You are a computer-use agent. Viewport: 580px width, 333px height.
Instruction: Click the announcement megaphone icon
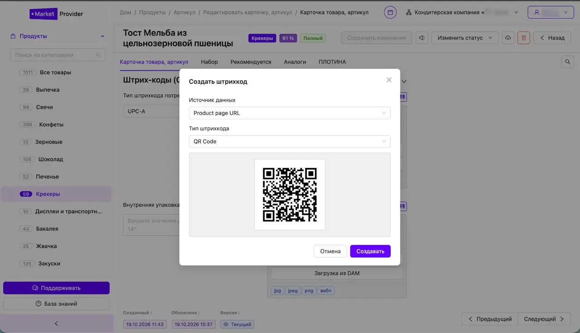pyautogui.click(x=422, y=38)
